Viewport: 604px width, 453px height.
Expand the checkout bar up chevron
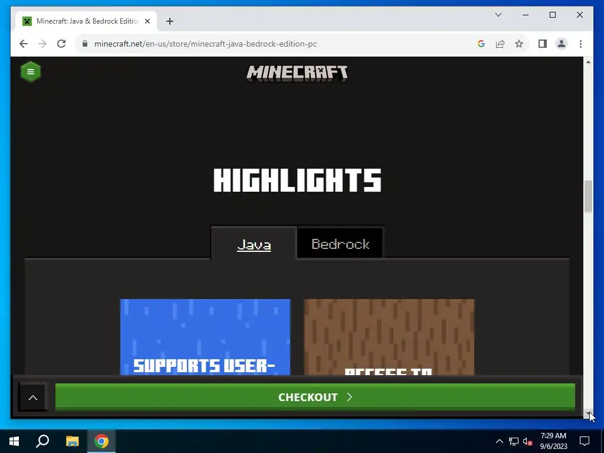[x=33, y=398]
